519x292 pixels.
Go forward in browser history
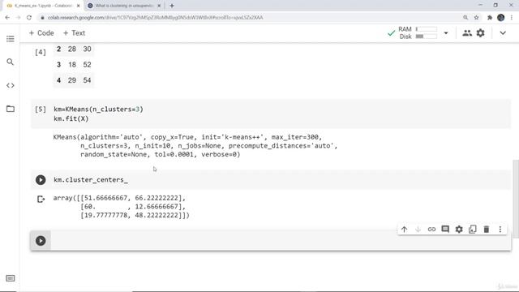pos(18,18)
